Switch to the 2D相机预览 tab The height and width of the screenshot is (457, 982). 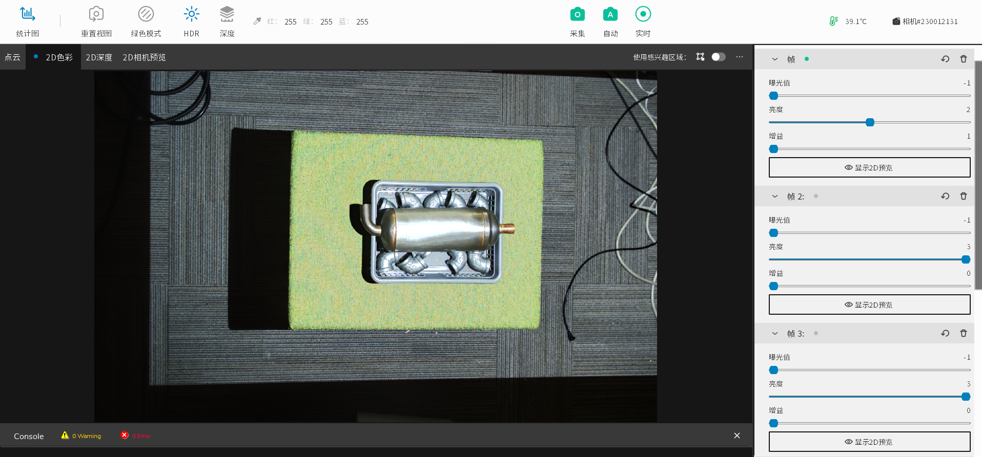tap(144, 57)
